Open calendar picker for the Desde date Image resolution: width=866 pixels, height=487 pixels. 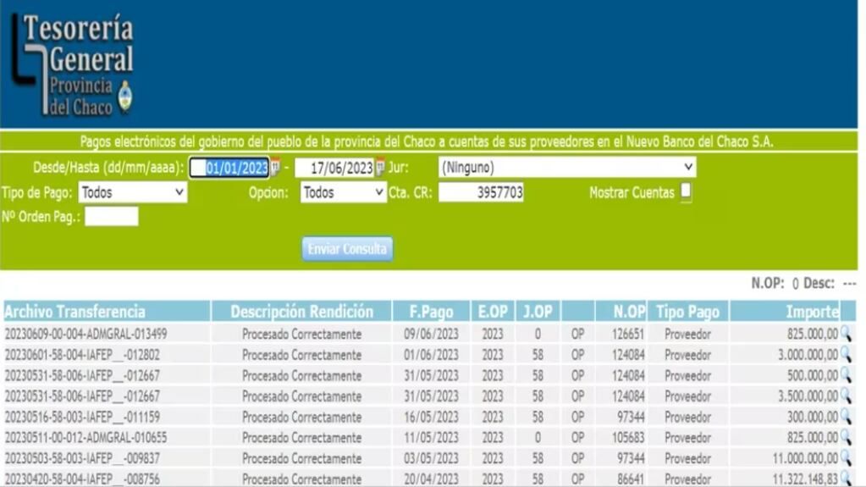[274, 168]
